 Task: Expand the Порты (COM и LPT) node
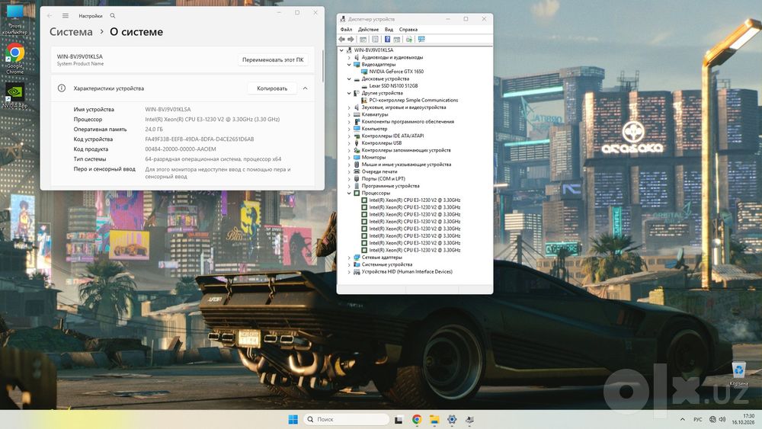(349, 179)
